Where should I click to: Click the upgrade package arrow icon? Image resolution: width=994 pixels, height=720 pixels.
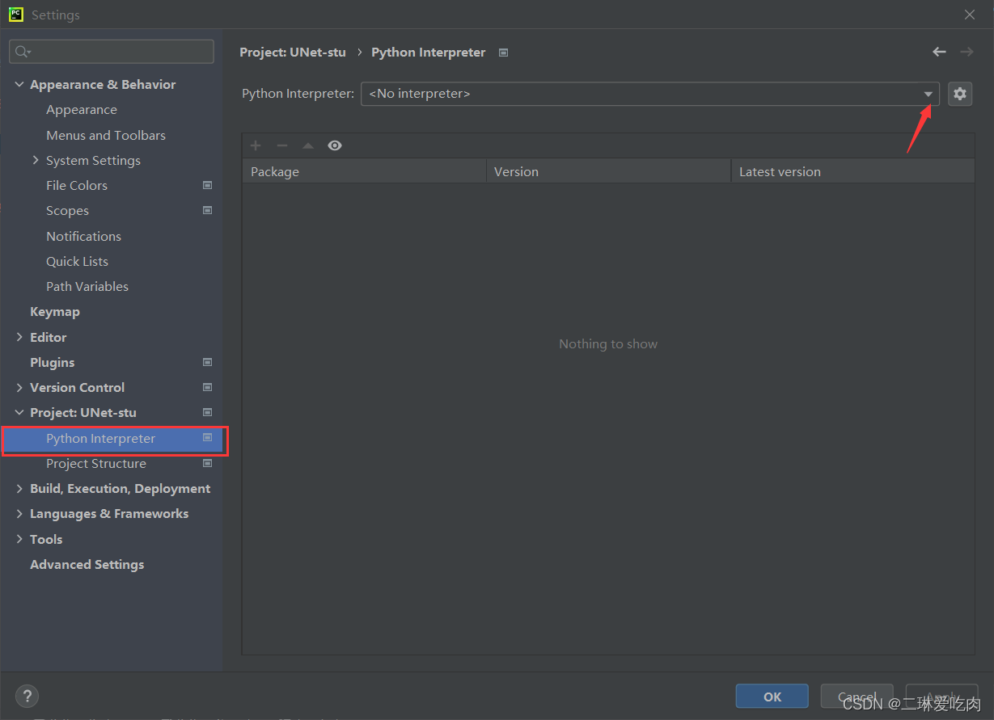[307, 145]
